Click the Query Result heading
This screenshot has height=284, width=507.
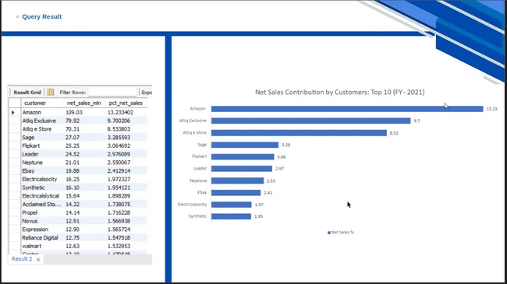(41, 17)
